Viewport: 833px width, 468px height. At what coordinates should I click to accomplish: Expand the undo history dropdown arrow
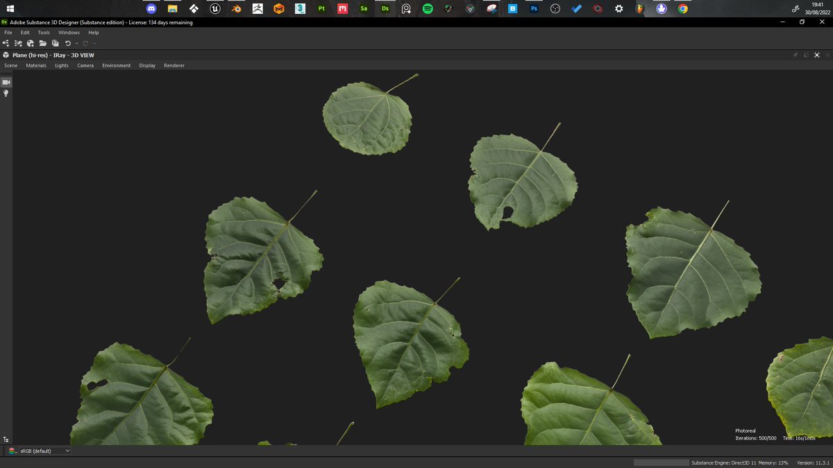point(76,44)
